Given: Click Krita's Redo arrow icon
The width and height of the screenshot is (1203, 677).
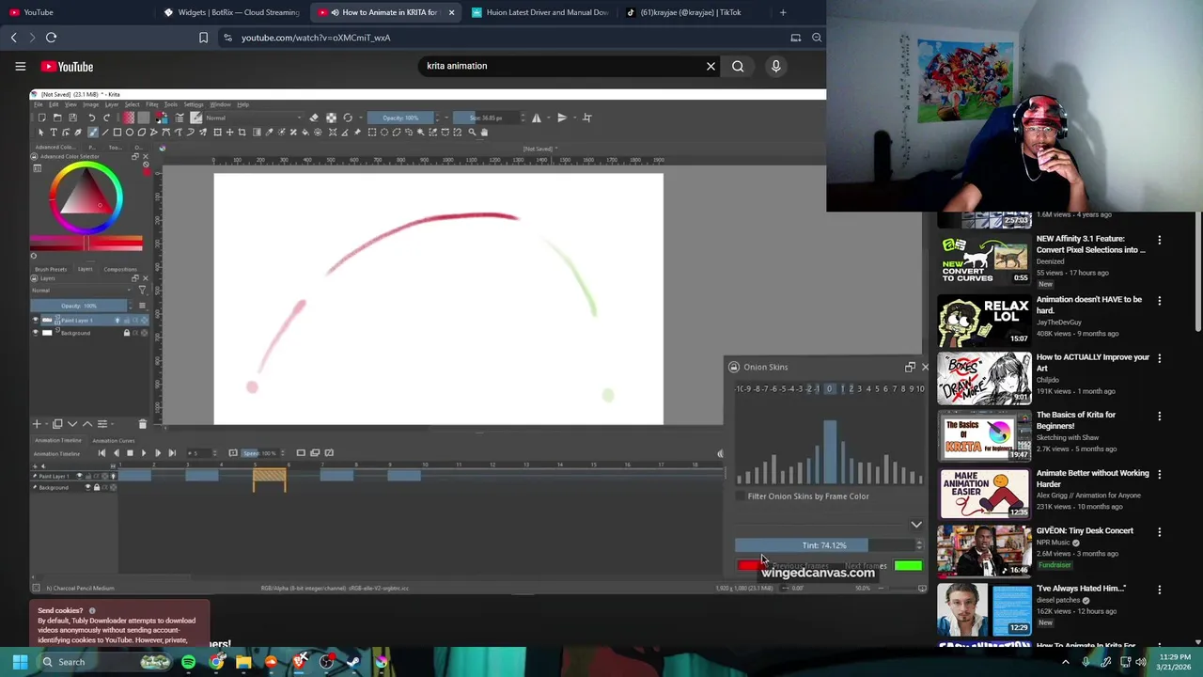Looking at the screenshot, I should click(x=106, y=118).
